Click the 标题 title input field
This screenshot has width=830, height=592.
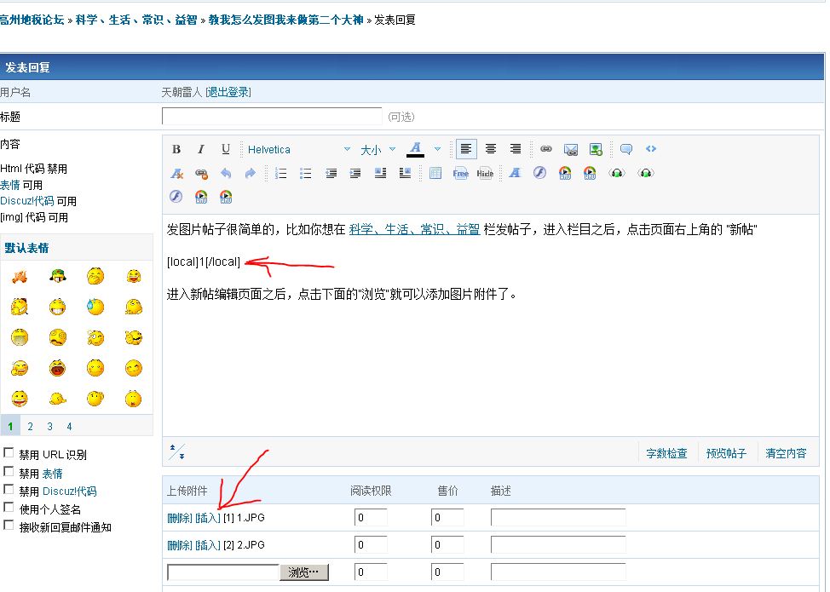coord(272,117)
